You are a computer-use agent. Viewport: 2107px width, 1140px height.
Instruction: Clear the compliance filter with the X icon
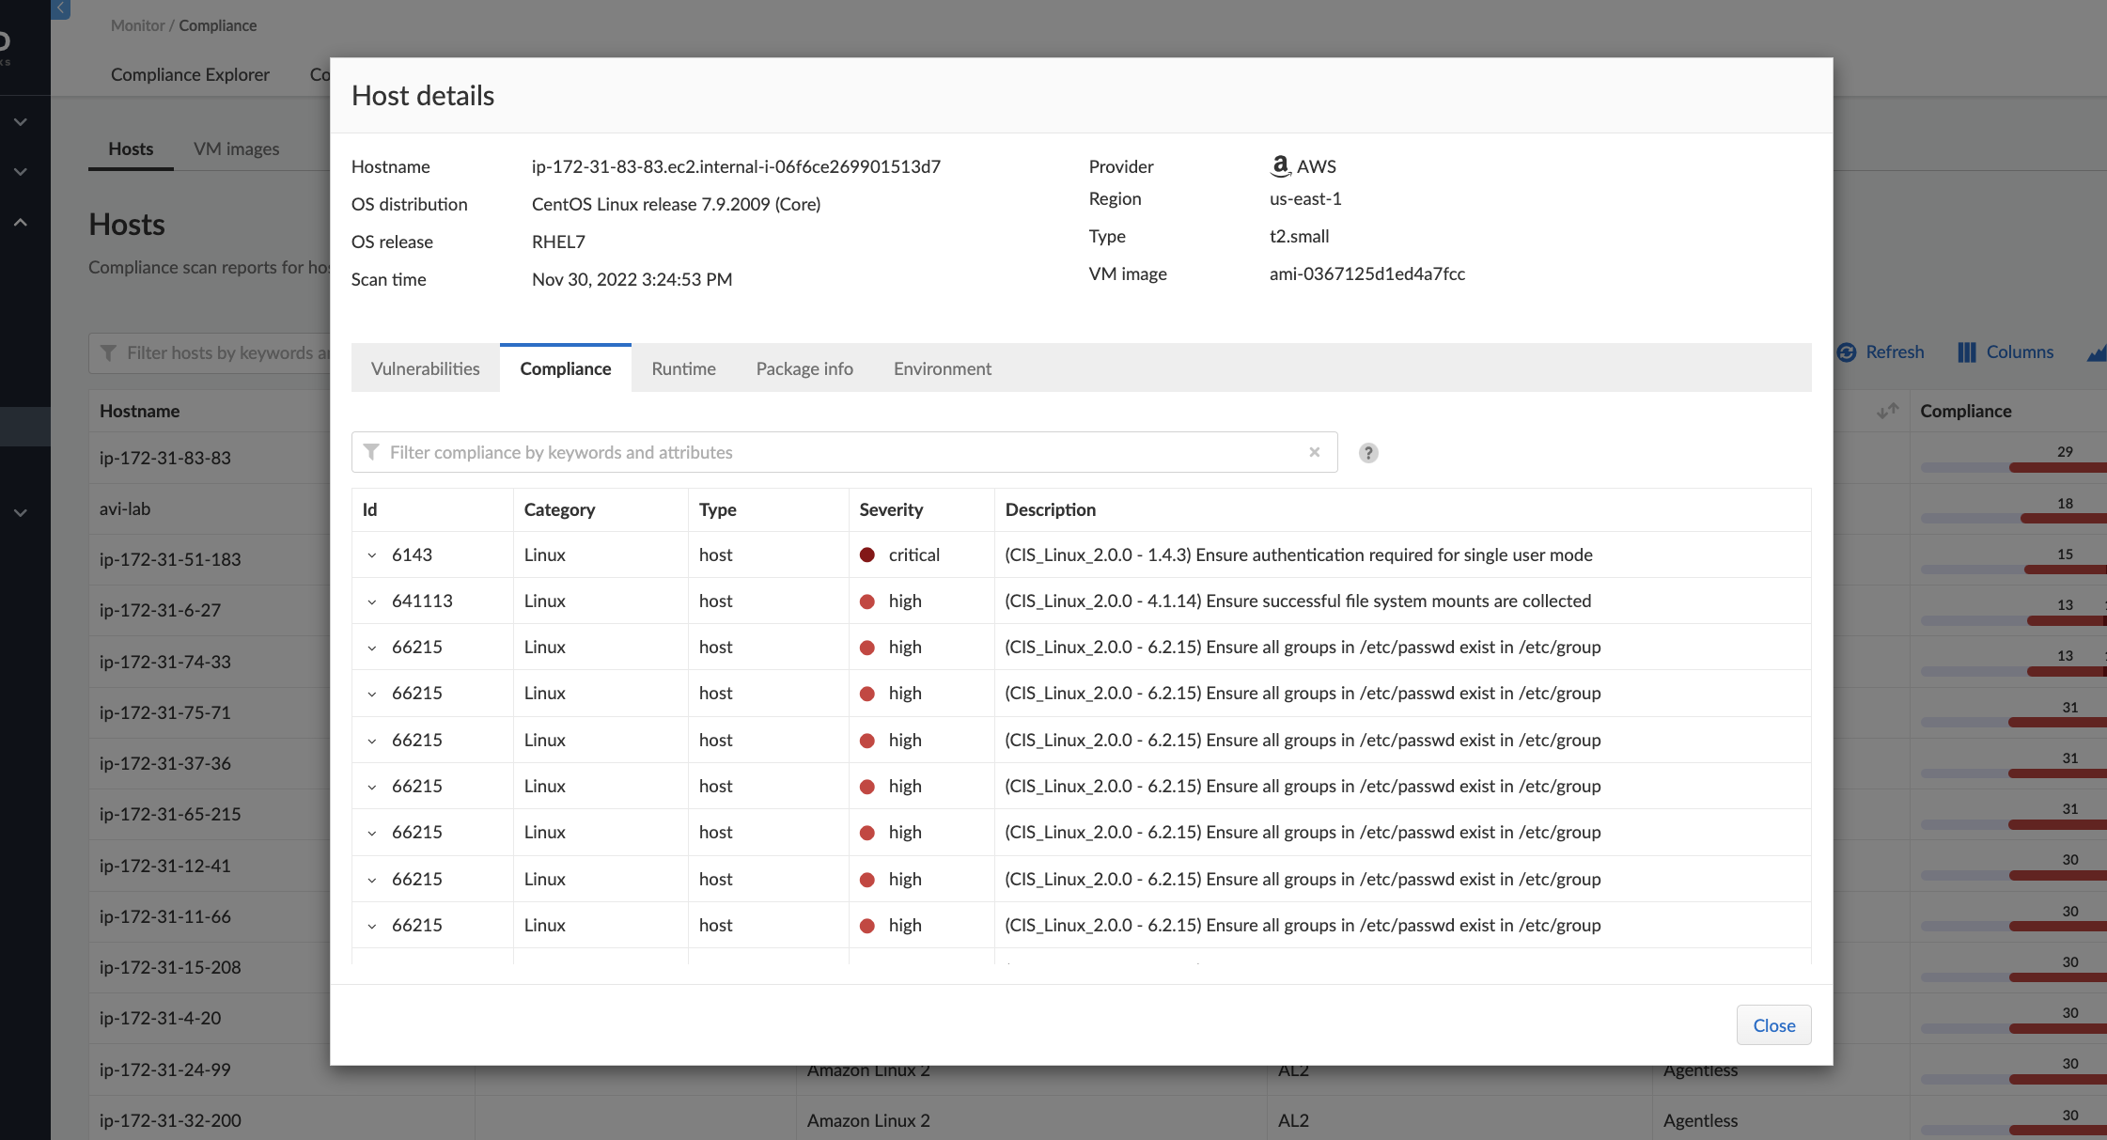point(1314,452)
